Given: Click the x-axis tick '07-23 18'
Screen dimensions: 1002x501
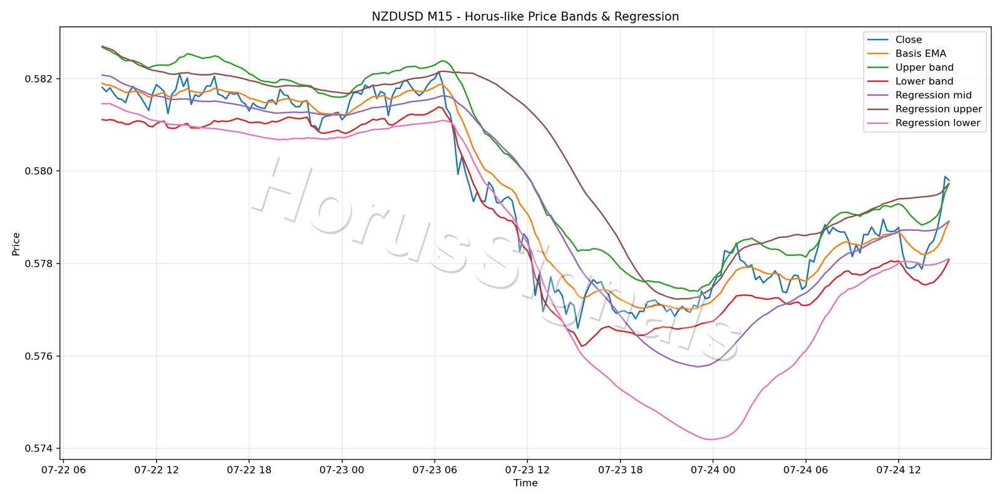Looking at the screenshot, I should pos(620,470).
